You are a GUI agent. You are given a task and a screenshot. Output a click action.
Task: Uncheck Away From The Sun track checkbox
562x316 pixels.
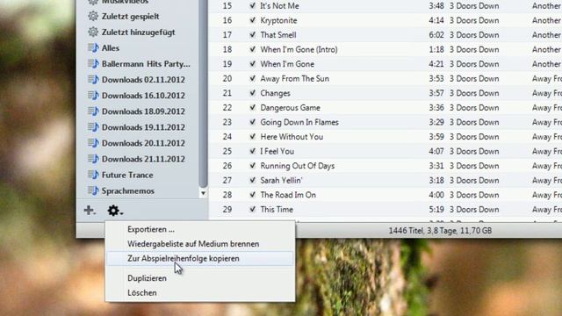click(253, 78)
